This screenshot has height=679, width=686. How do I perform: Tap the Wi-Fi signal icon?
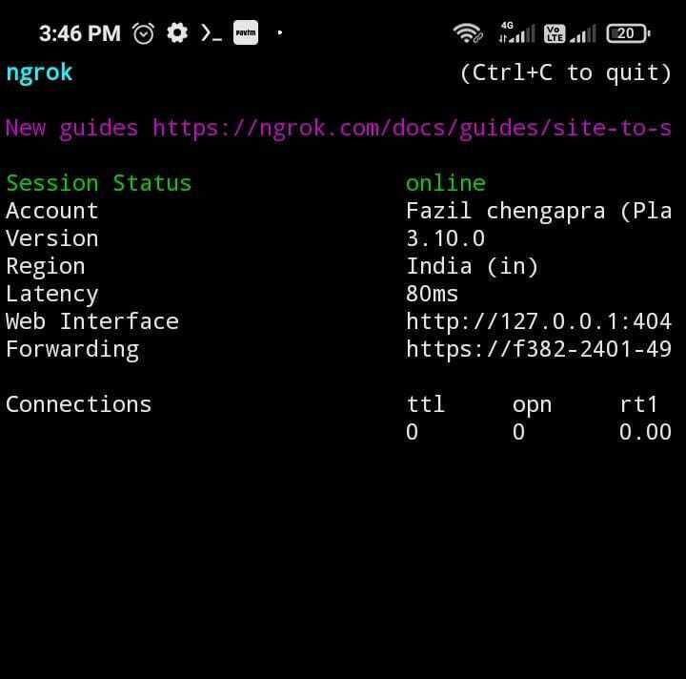[468, 33]
